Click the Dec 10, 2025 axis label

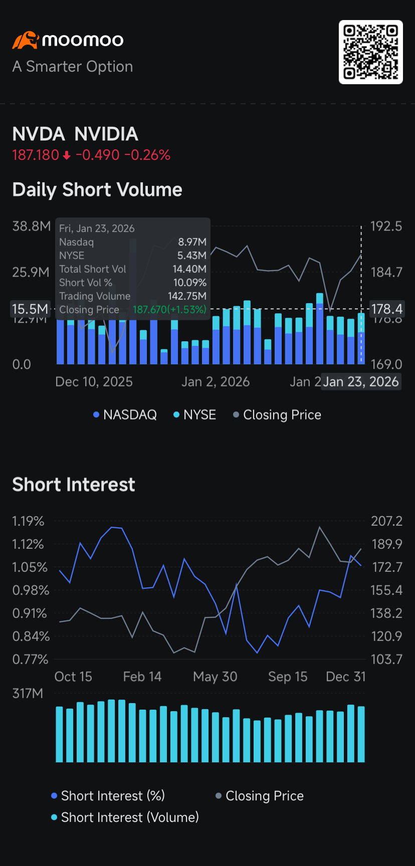tap(94, 382)
